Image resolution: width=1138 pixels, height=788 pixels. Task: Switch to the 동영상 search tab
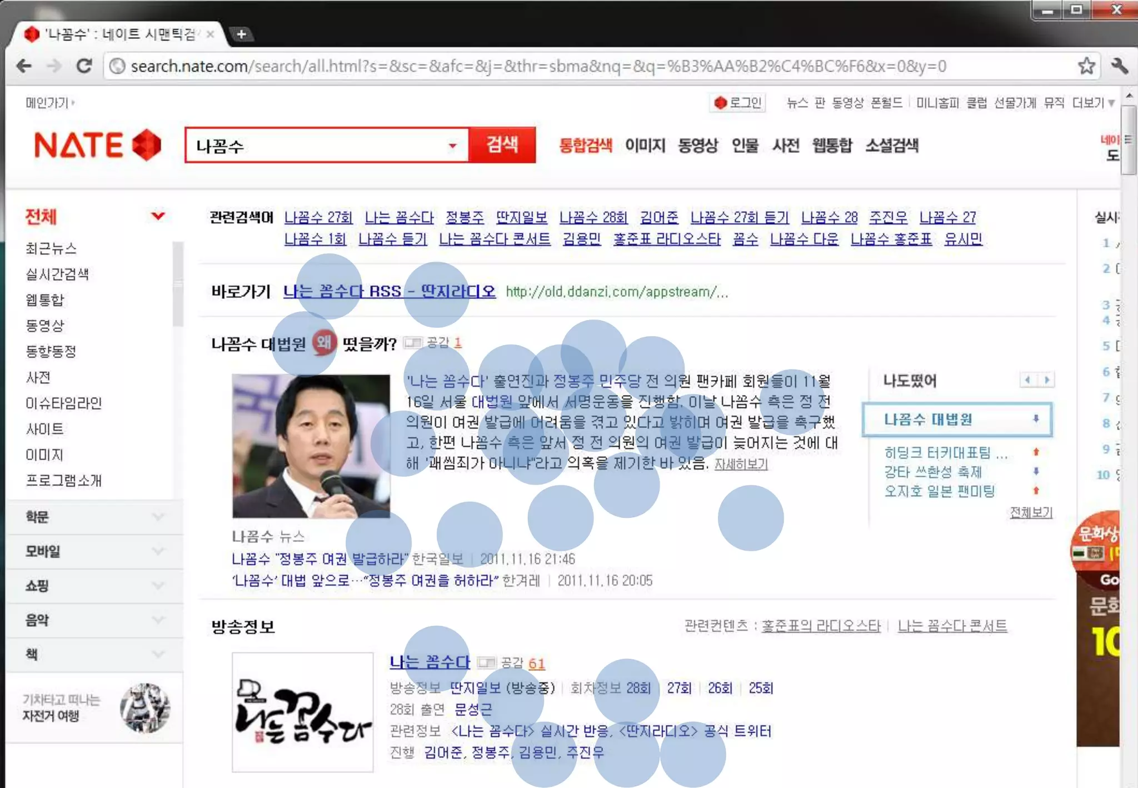click(x=697, y=146)
